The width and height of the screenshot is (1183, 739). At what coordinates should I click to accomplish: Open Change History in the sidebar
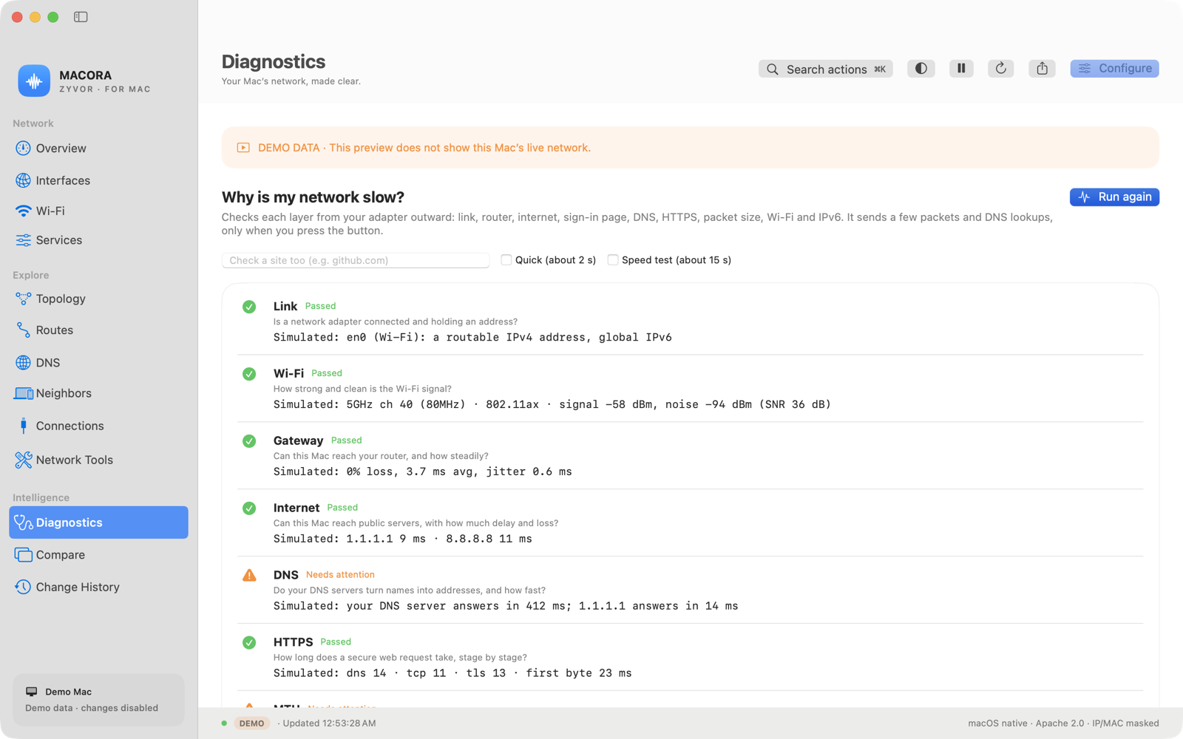[98, 587]
